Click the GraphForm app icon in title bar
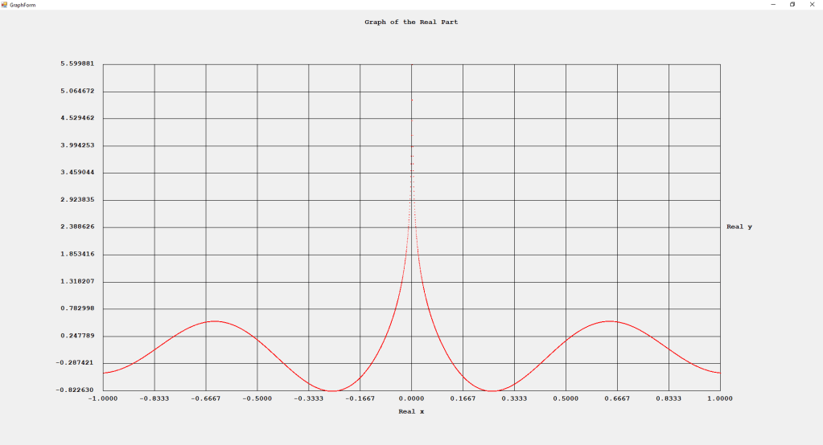This screenshot has width=823, height=445. [x=5, y=4]
